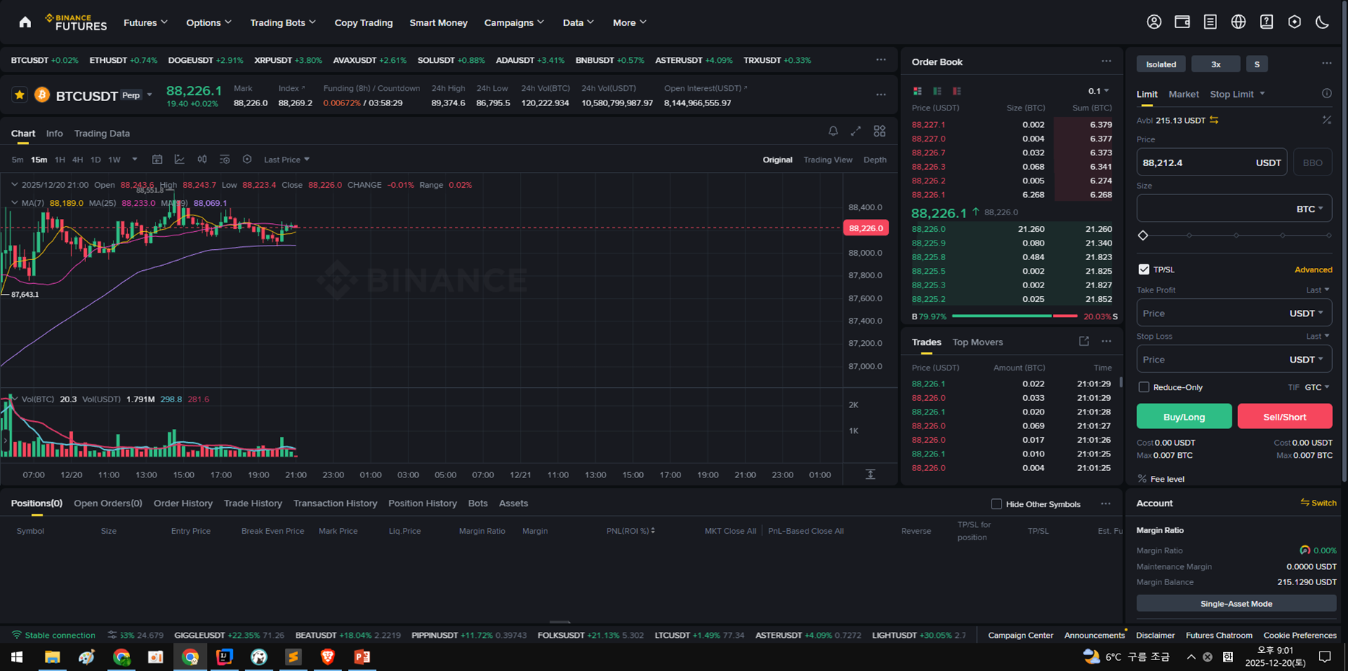The height and width of the screenshot is (671, 1348).
Task: Click the Take Profit price field
Action: [1234, 313]
